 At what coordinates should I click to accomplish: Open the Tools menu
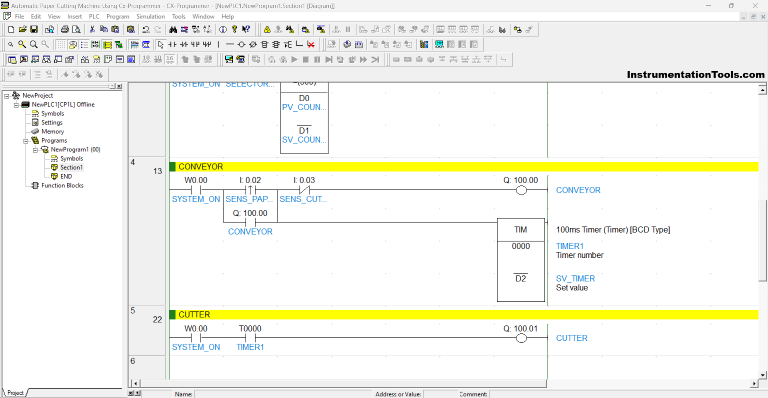pyautogui.click(x=178, y=16)
